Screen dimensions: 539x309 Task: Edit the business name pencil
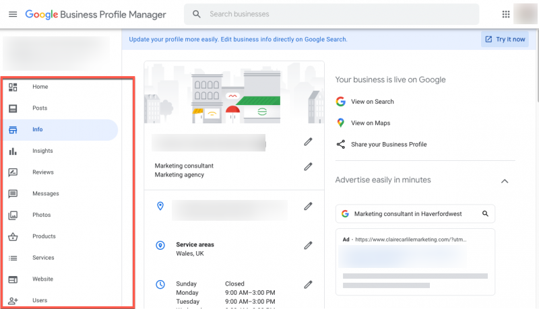tap(308, 142)
